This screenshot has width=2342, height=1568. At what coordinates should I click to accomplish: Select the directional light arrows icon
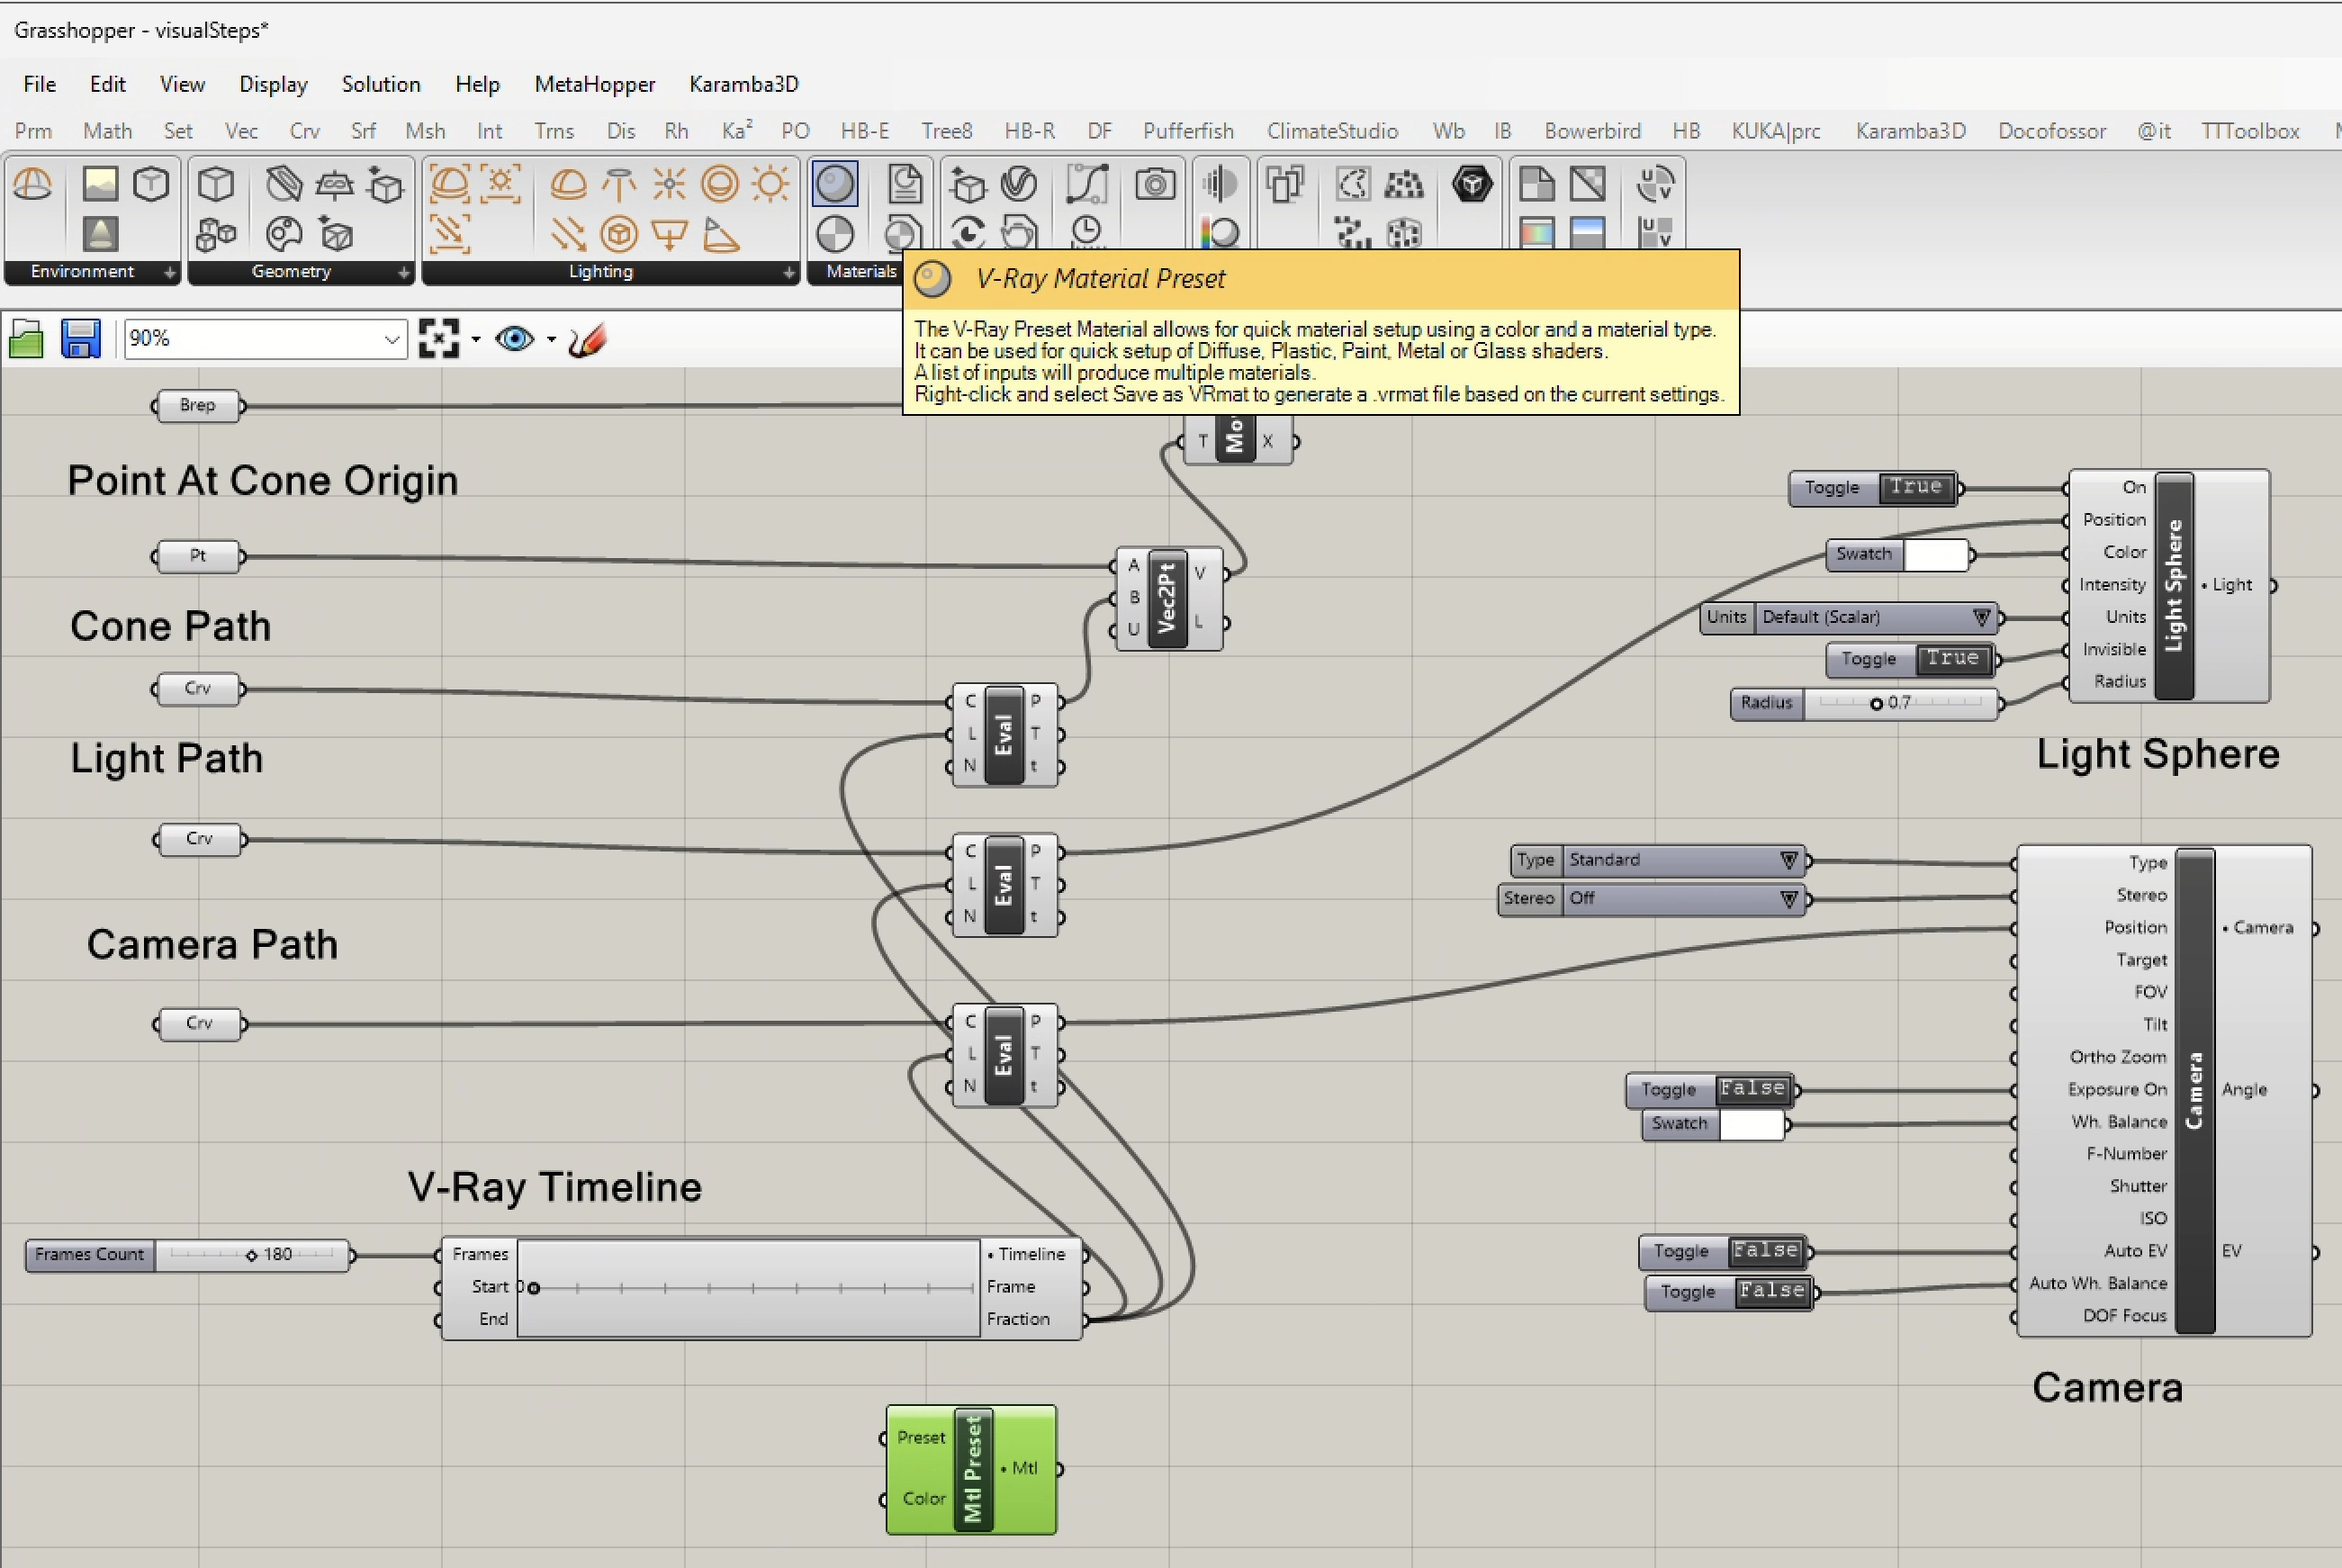[x=568, y=235]
